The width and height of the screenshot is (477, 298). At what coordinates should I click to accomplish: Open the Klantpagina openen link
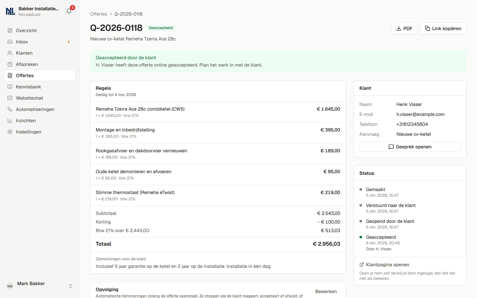[384, 265]
